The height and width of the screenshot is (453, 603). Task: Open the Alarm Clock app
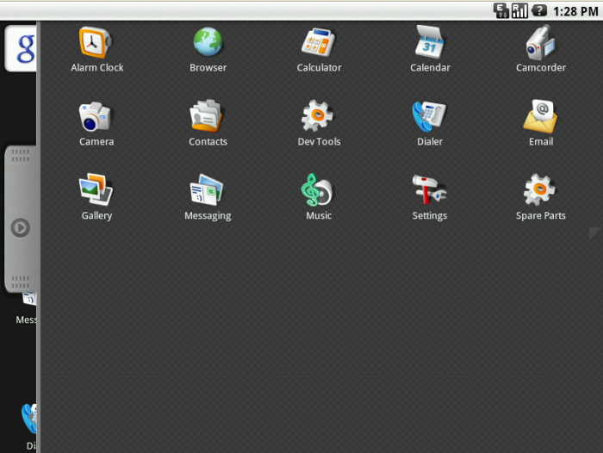(96, 49)
